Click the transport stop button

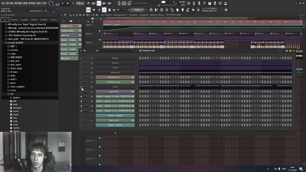coord(68,3)
